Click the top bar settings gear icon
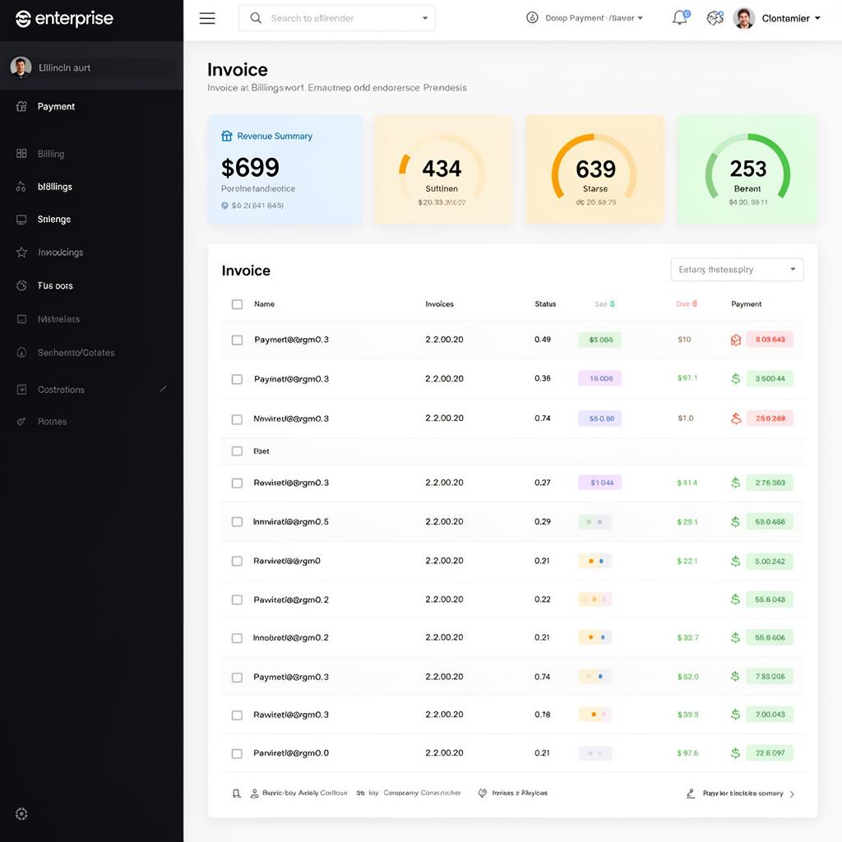 coord(715,18)
